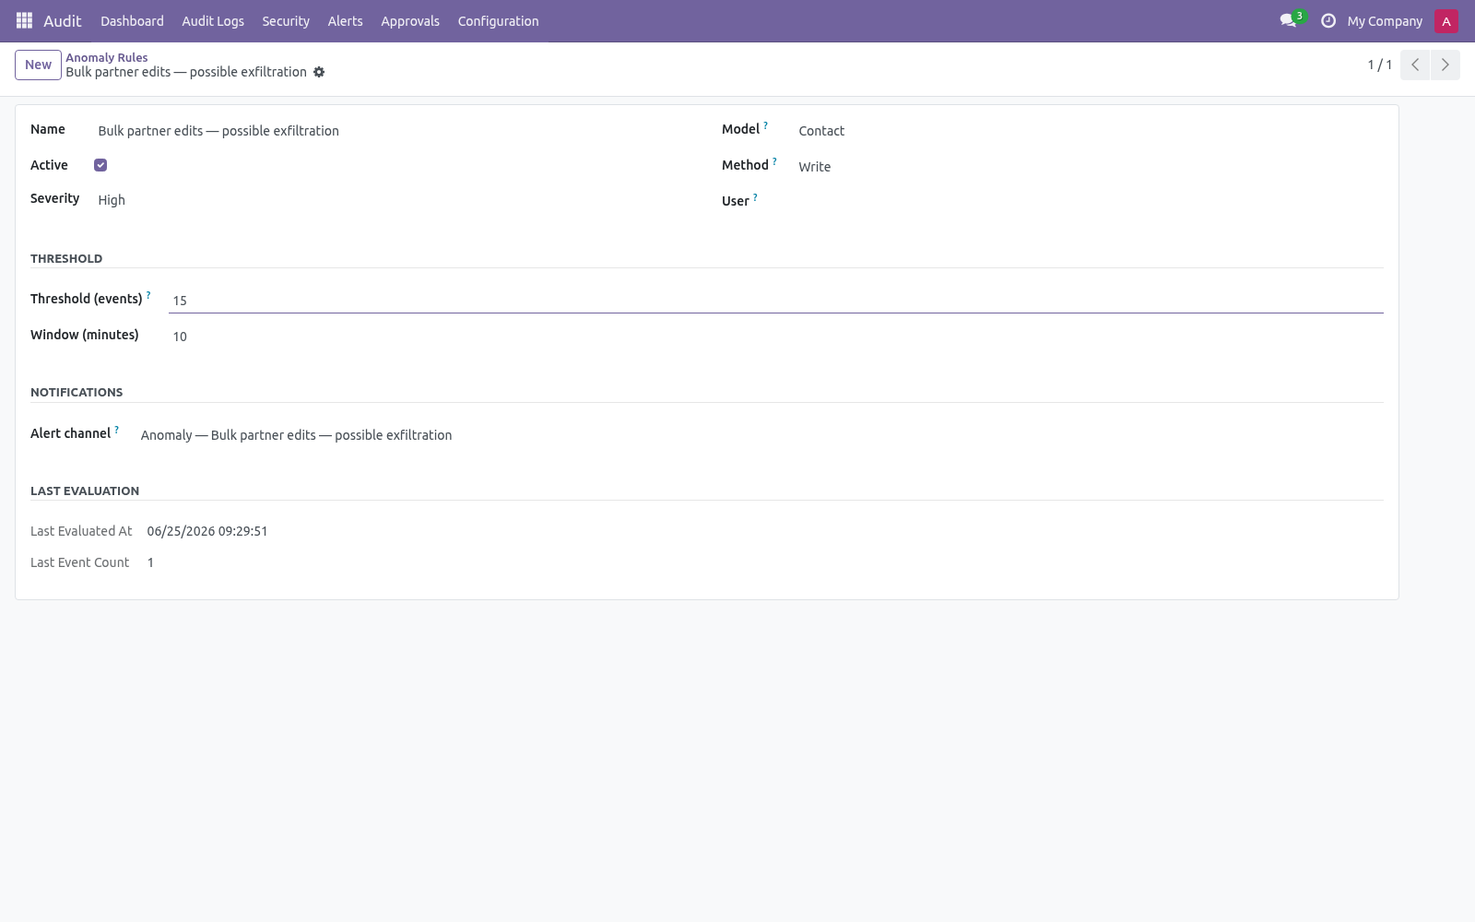Image resolution: width=1475 pixels, height=922 pixels.
Task: Go to next record arrow
Action: point(1445,65)
